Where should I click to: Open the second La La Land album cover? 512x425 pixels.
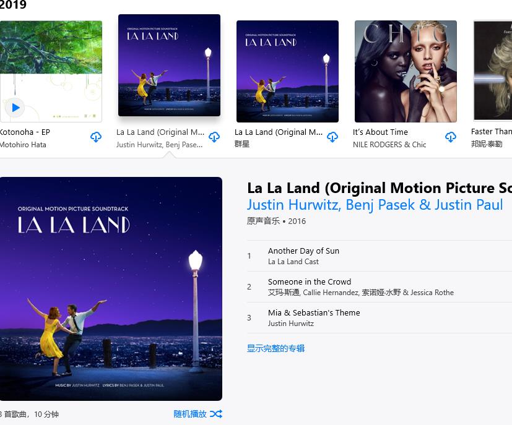point(287,71)
